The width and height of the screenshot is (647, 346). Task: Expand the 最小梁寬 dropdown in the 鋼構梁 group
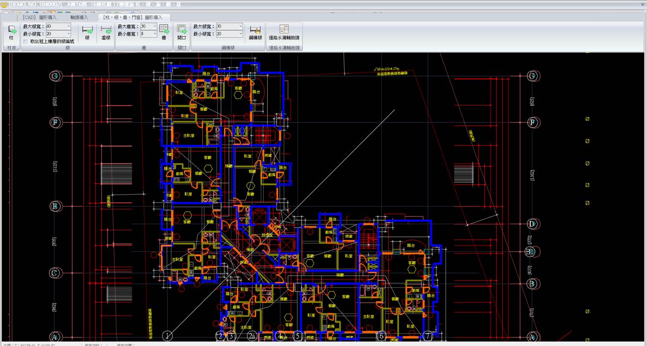[x=240, y=34]
